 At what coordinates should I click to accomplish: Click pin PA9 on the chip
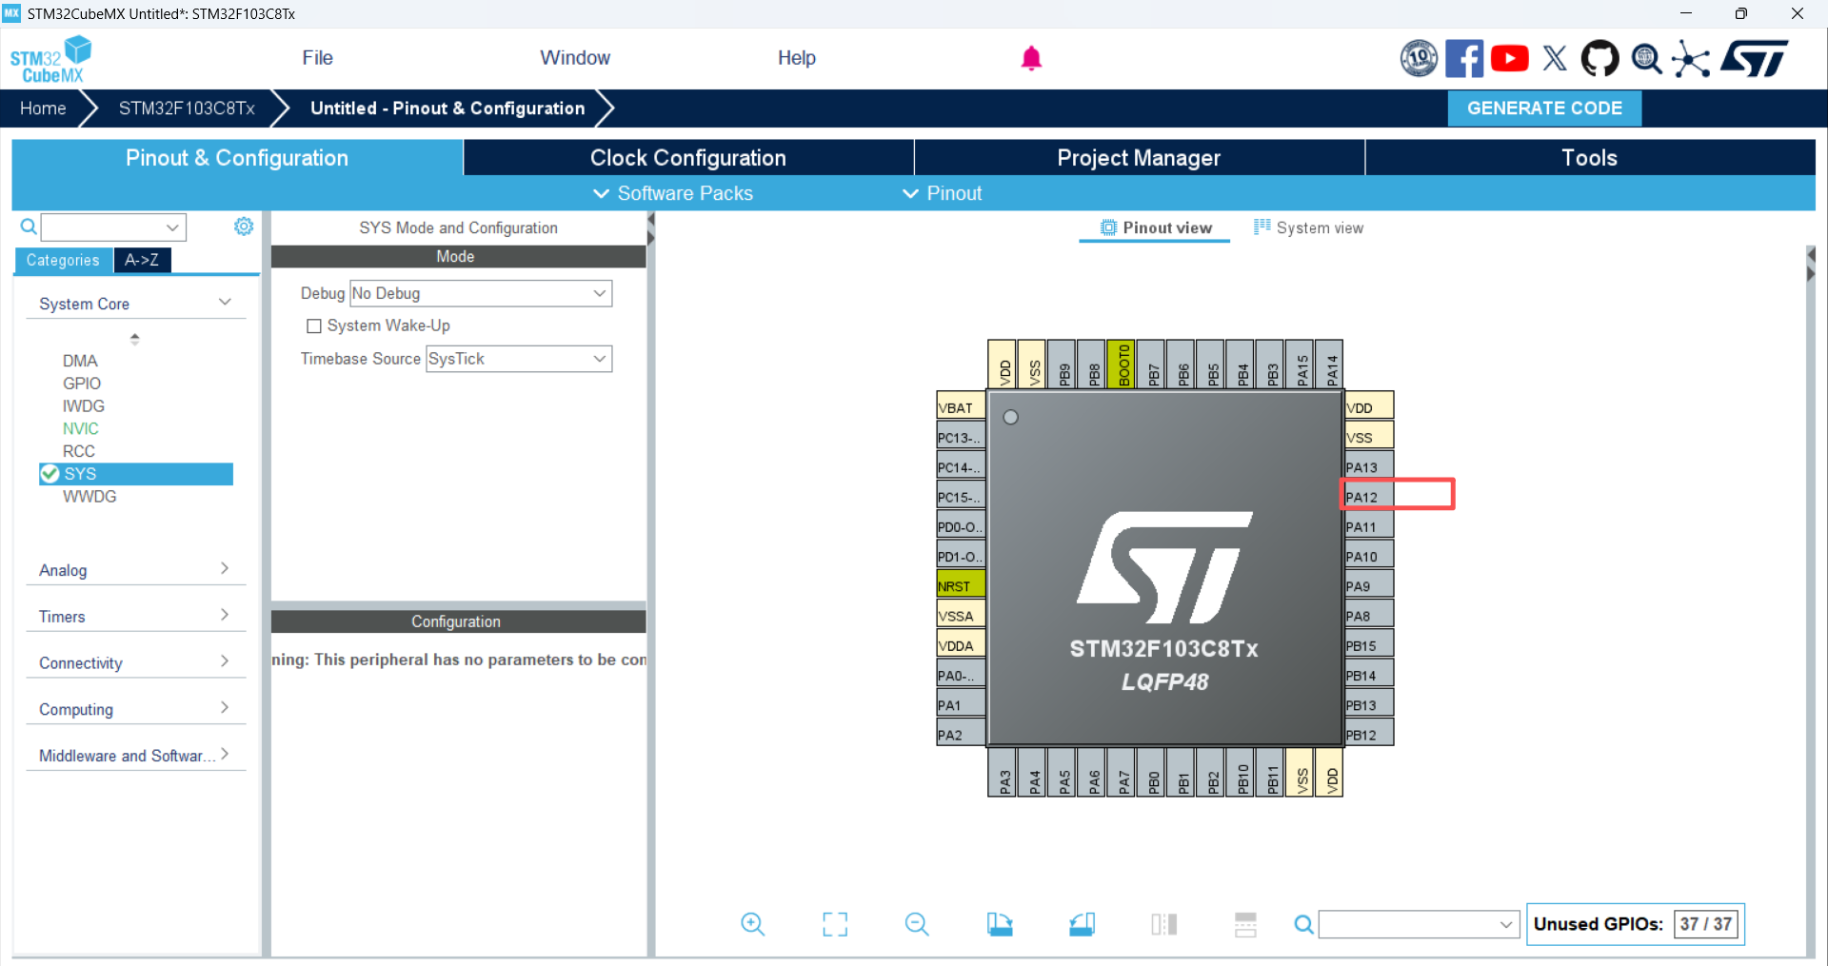[x=1369, y=586]
